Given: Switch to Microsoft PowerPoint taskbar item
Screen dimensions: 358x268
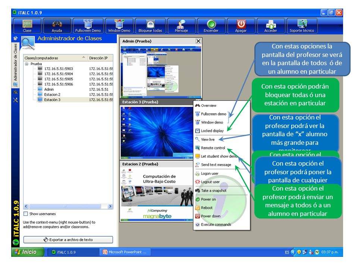Looking at the screenshot, I should pyautogui.click(x=125, y=252).
